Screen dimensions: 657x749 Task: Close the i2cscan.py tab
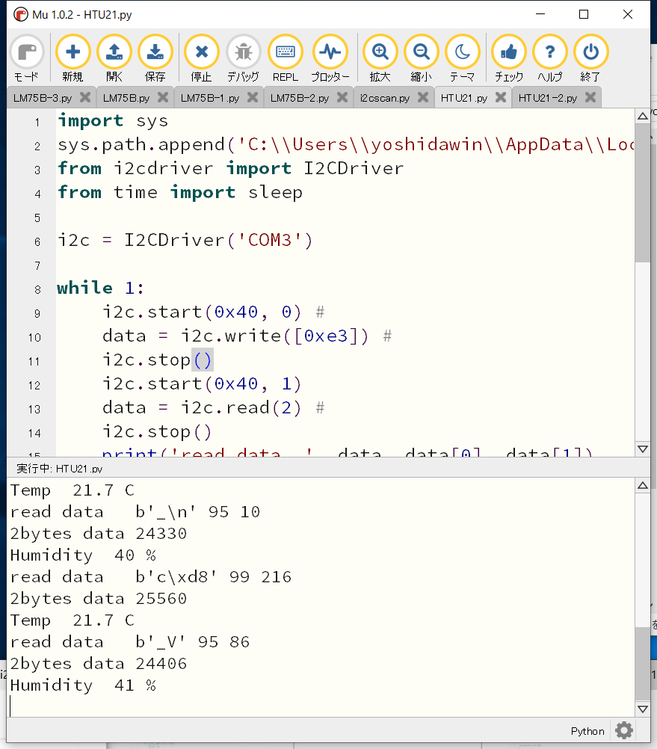(422, 97)
